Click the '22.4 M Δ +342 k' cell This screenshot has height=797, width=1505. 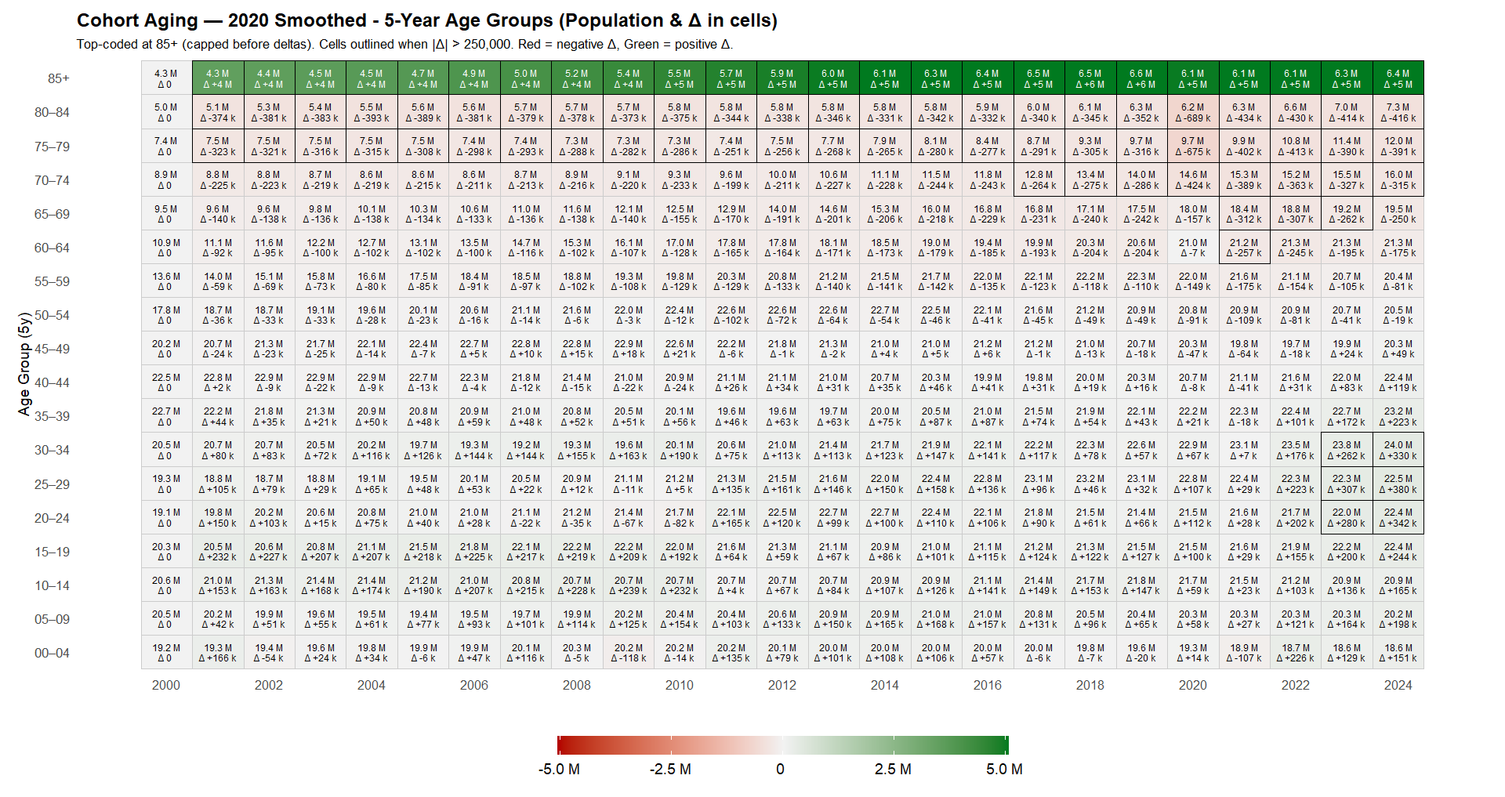tap(1398, 518)
